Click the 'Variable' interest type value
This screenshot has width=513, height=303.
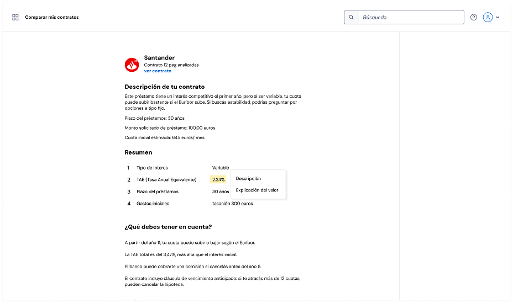[x=221, y=168]
